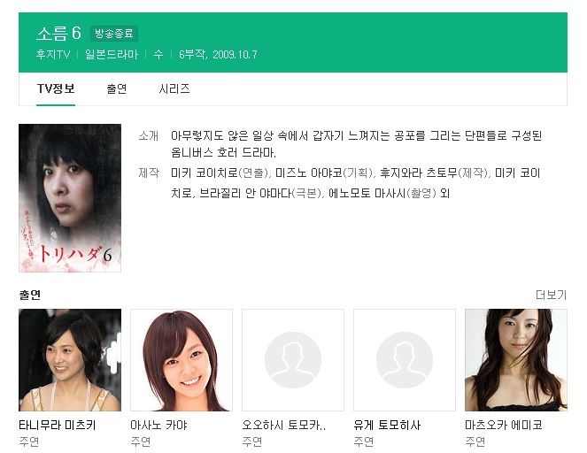587x453 pixels.
Task: Click 오오하시 토모카's placeholder avatar icon
Action: click(293, 360)
